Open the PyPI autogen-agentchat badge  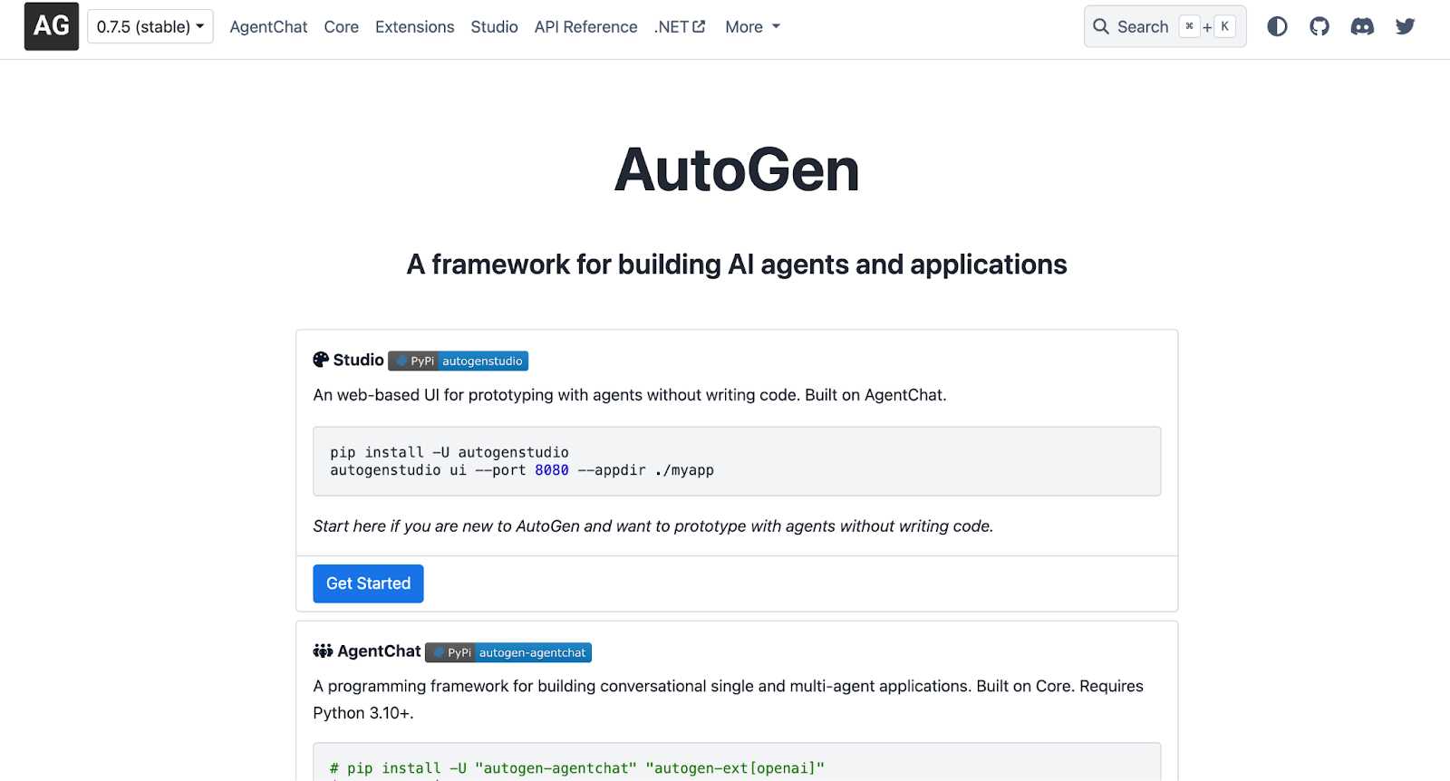[x=508, y=652]
